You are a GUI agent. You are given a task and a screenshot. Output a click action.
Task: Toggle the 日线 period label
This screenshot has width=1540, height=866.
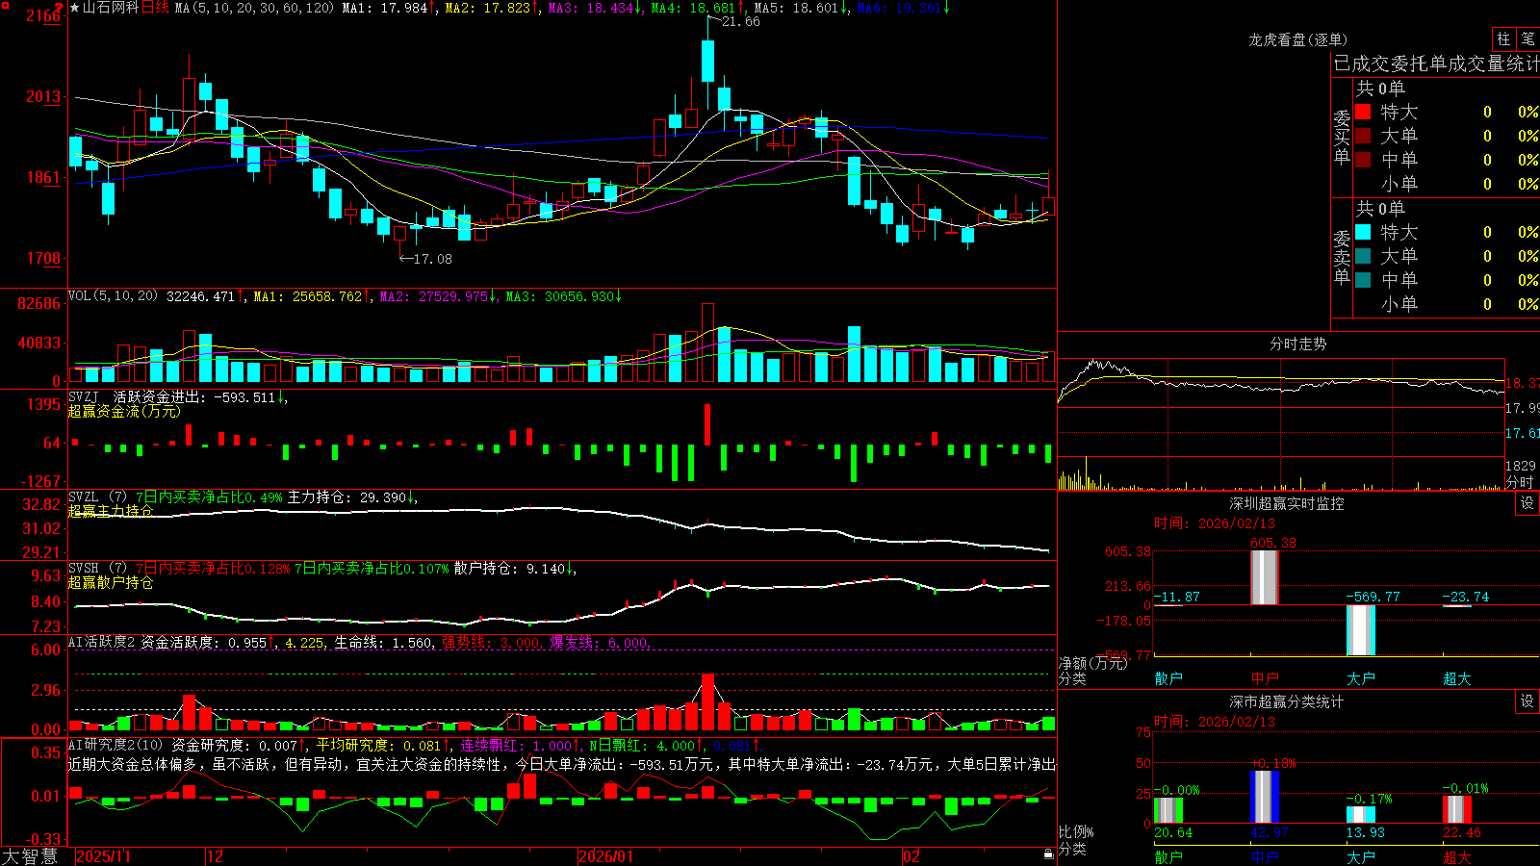point(155,8)
